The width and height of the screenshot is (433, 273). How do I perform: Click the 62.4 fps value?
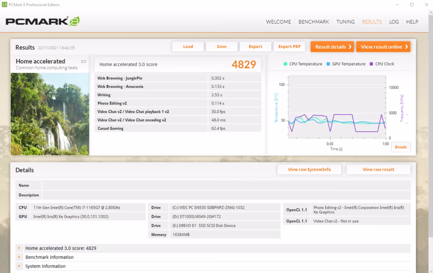click(219, 128)
